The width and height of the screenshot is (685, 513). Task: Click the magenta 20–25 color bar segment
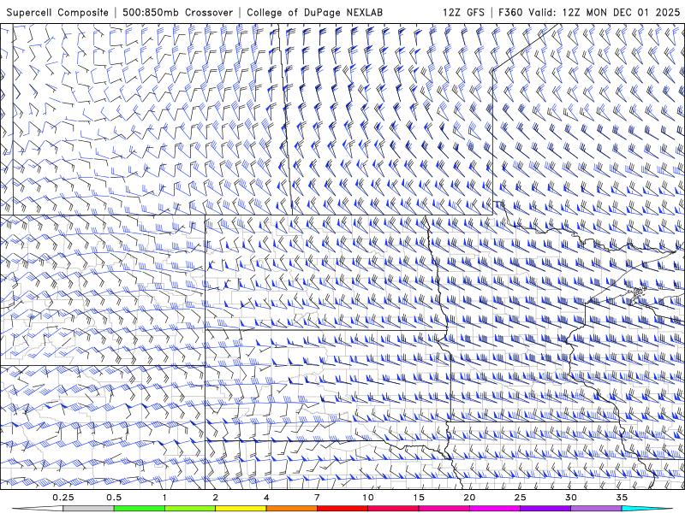click(495, 509)
